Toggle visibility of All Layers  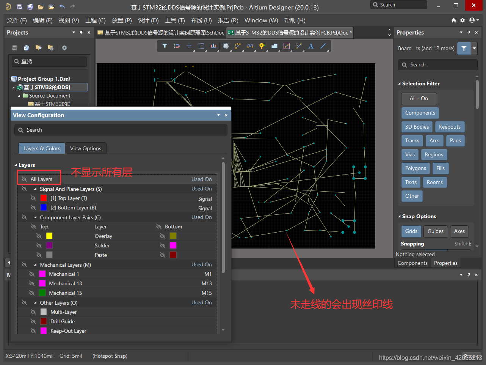(x=24, y=179)
